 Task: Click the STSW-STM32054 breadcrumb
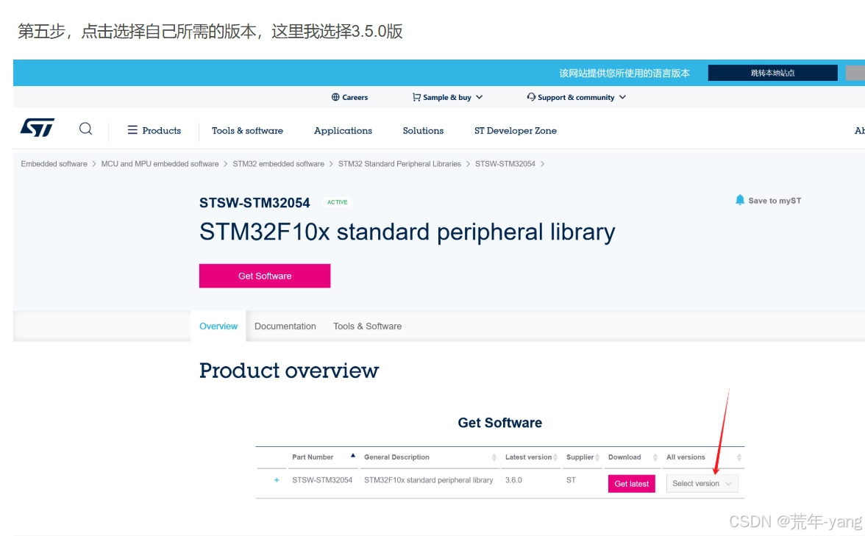tap(505, 164)
